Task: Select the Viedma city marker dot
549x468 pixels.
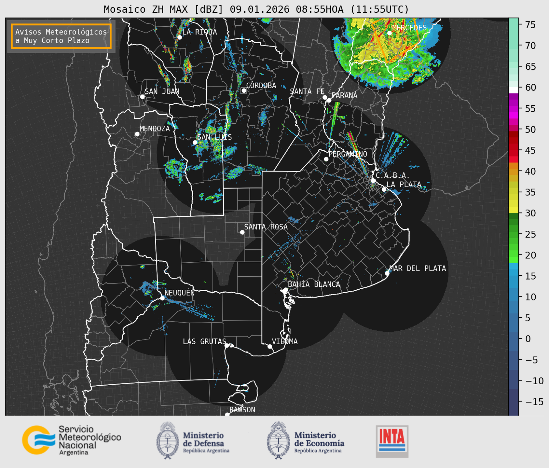Action: point(270,346)
